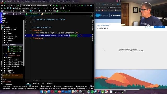Open the Box app in the dock
The image size is (167, 94).
[x=70, y=92]
